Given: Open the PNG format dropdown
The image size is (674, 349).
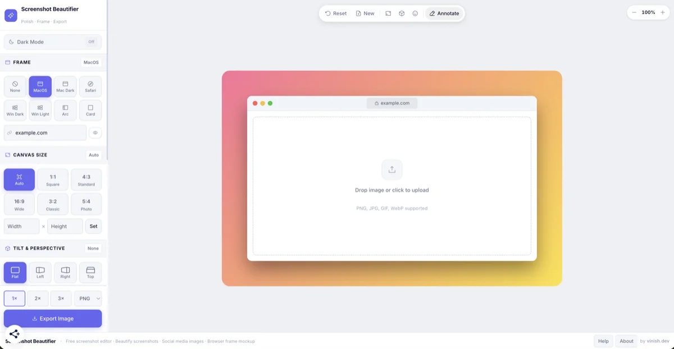Looking at the screenshot, I should coord(88,299).
